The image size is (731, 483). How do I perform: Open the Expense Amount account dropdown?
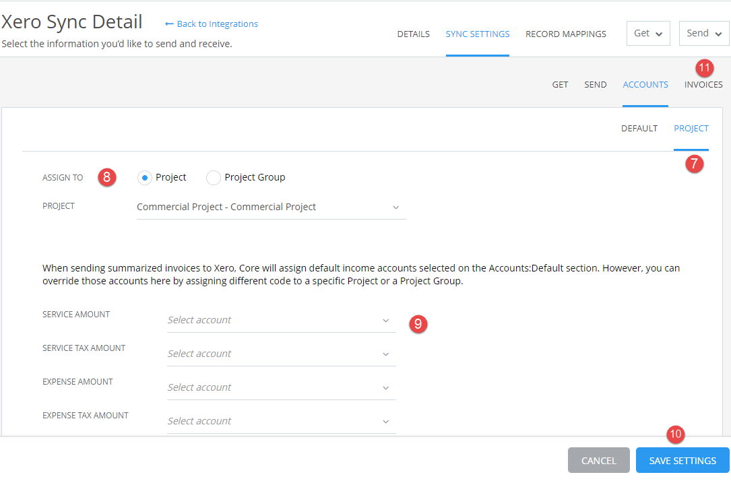pos(281,387)
